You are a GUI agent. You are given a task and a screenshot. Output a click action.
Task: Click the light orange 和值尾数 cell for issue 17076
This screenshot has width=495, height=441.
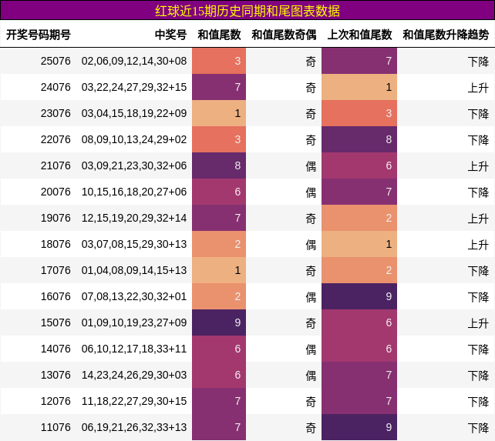pos(219,270)
